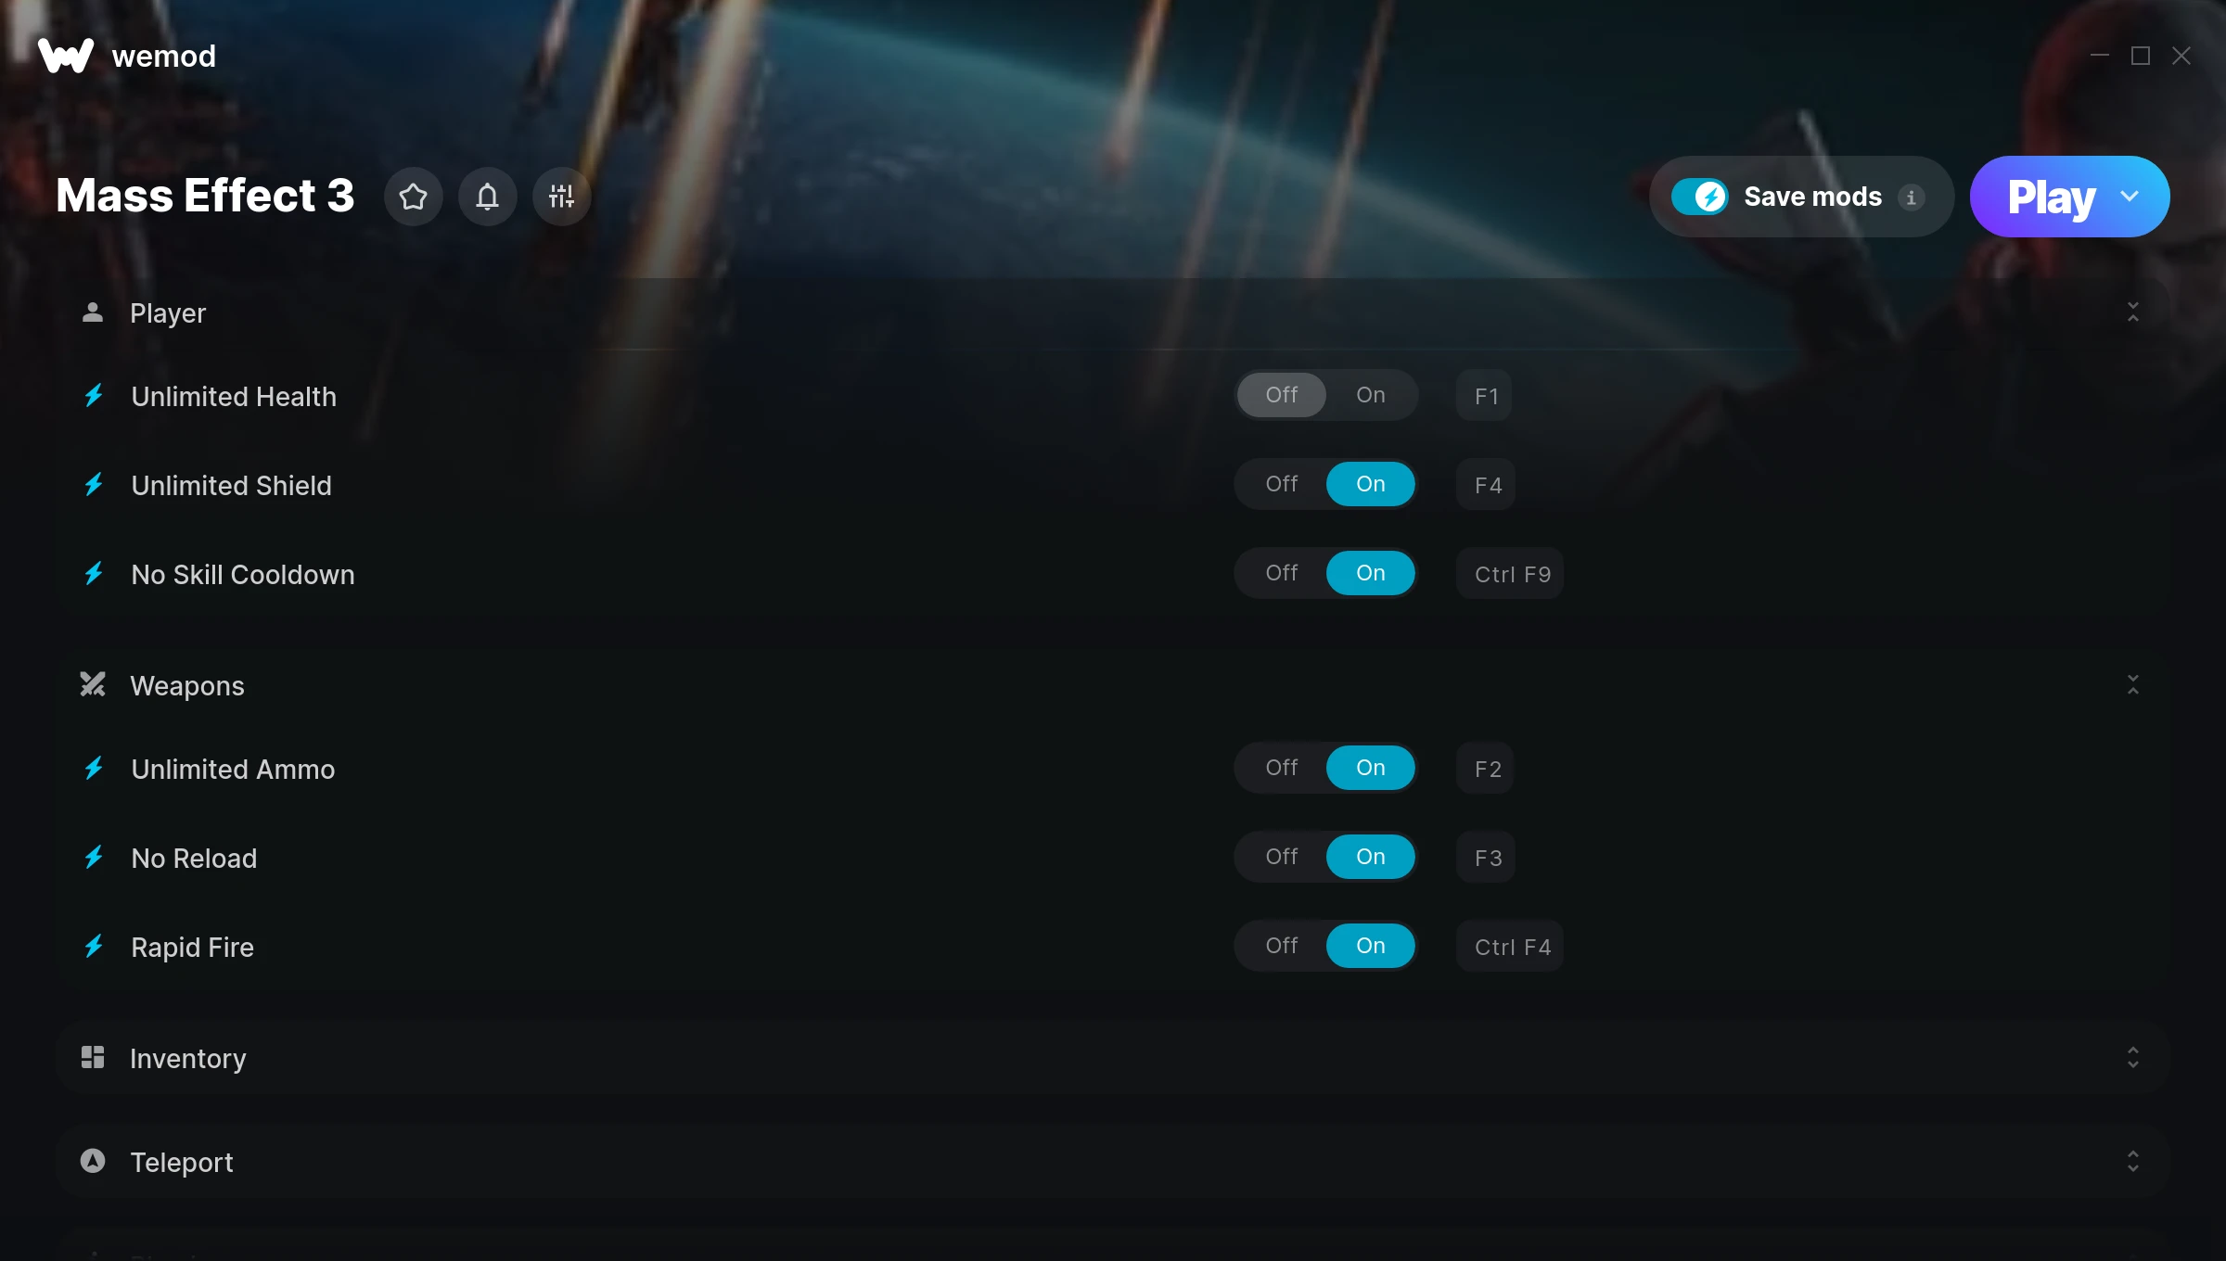The image size is (2226, 1261).
Task: Click the Teleport compass icon
Action: click(x=92, y=1161)
